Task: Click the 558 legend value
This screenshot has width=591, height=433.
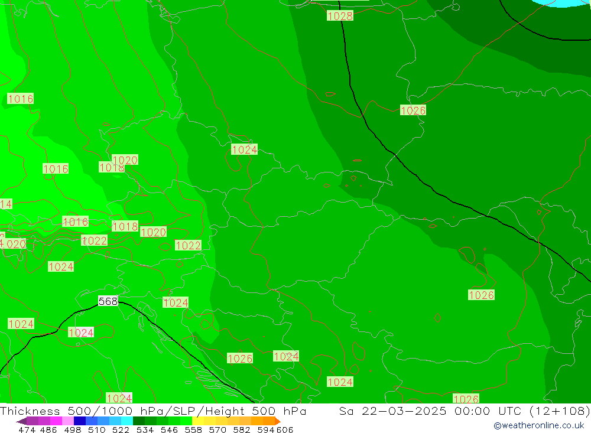Action: 193,429
